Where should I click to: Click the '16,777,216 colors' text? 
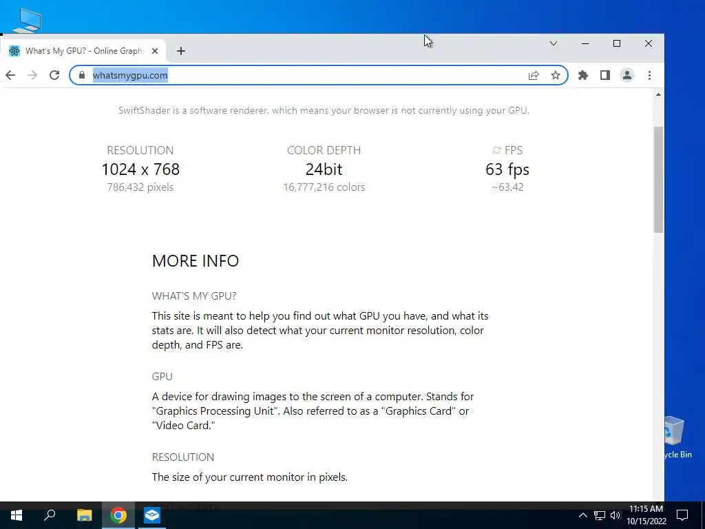pyautogui.click(x=324, y=187)
